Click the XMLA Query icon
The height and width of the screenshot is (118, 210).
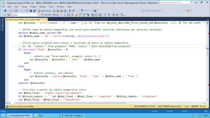[65, 11]
